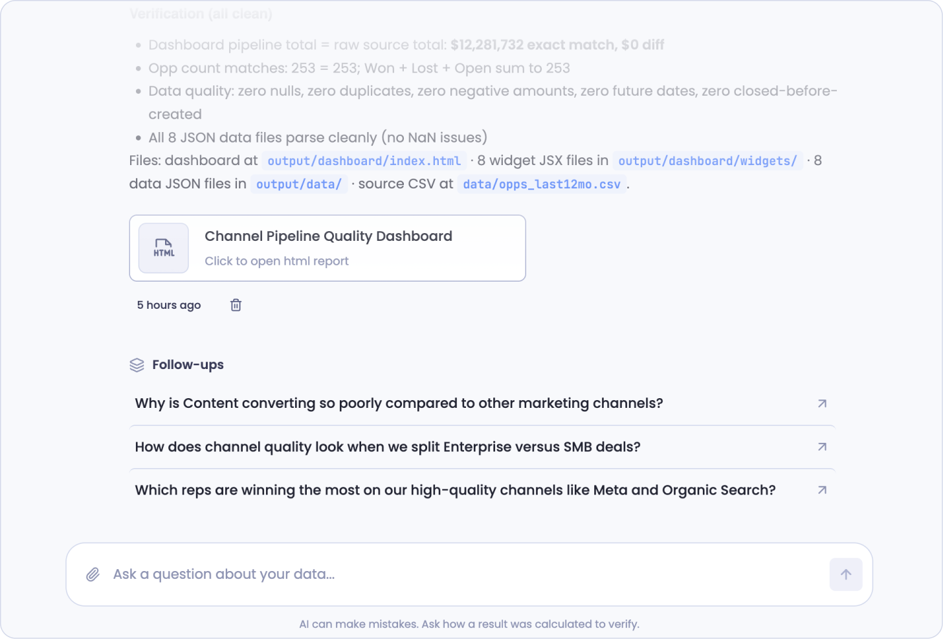The image size is (943, 639).
Task: Click the data/opps_last12mo.csv path
Action: [542, 184]
